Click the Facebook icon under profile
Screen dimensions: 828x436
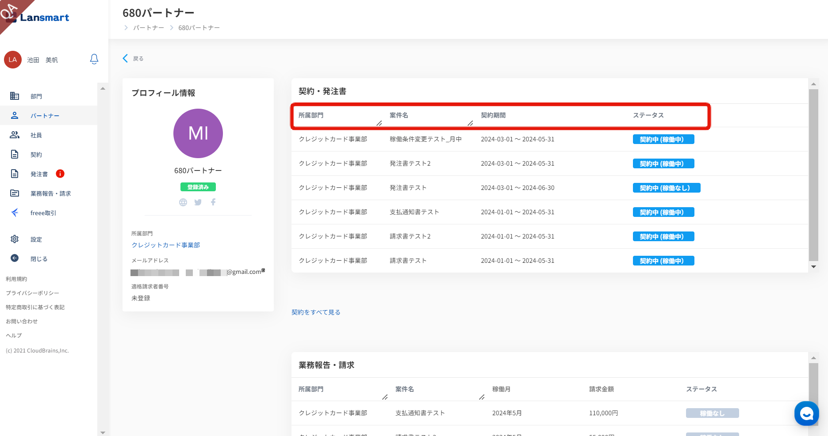[x=213, y=202]
